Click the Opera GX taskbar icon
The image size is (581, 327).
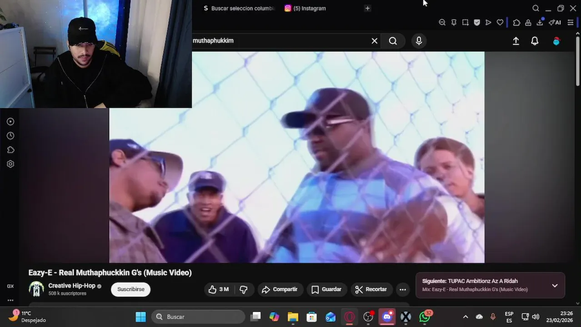pyautogui.click(x=349, y=317)
